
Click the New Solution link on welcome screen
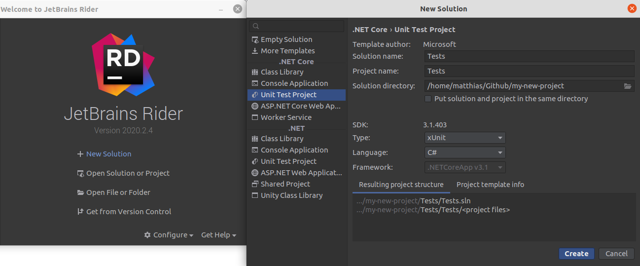coord(108,154)
